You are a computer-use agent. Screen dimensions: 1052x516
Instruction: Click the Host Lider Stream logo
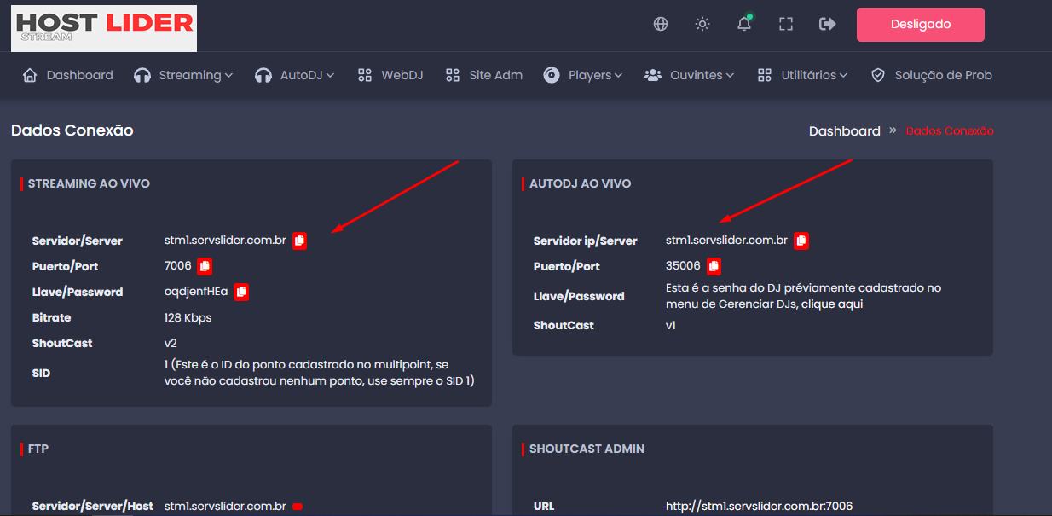click(104, 27)
